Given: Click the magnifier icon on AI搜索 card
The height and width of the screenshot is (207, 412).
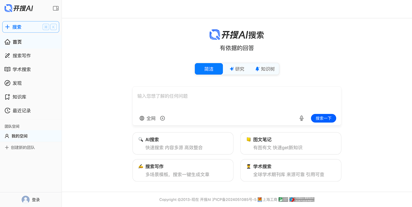Looking at the screenshot, I should click(141, 139).
